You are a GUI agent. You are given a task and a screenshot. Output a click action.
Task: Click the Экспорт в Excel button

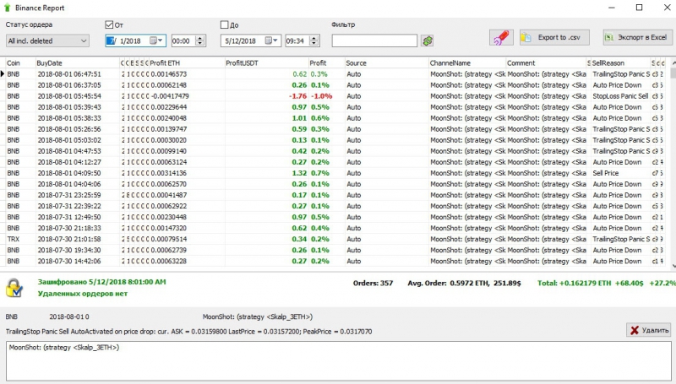637,38
